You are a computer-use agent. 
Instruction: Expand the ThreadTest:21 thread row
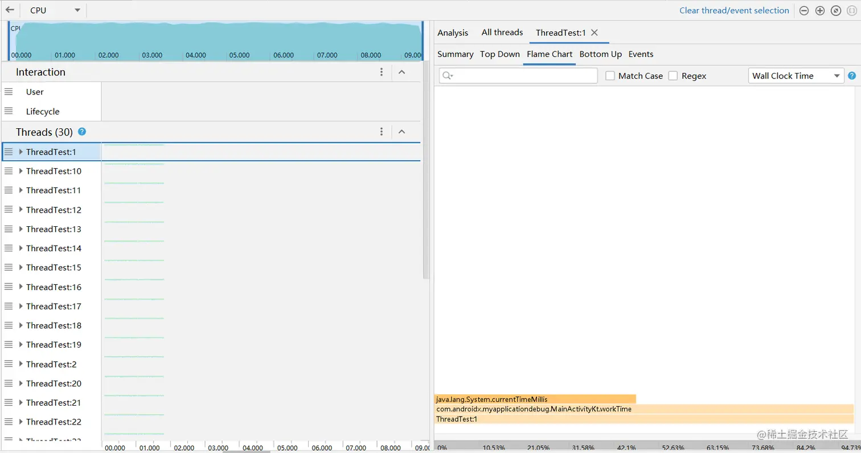point(21,402)
